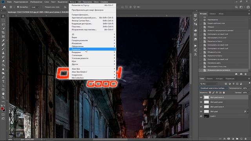Toggle the Автовыбор checkbox
The height and width of the screenshot is (141, 251).
(x=18, y=7)
